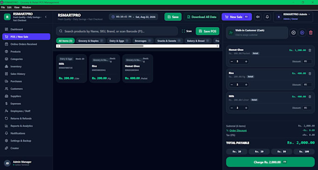Viewport: 318px width, 170px height.
Task: Open the RSMARTPRO Admin account dropdown
Action: coord(293,17)
